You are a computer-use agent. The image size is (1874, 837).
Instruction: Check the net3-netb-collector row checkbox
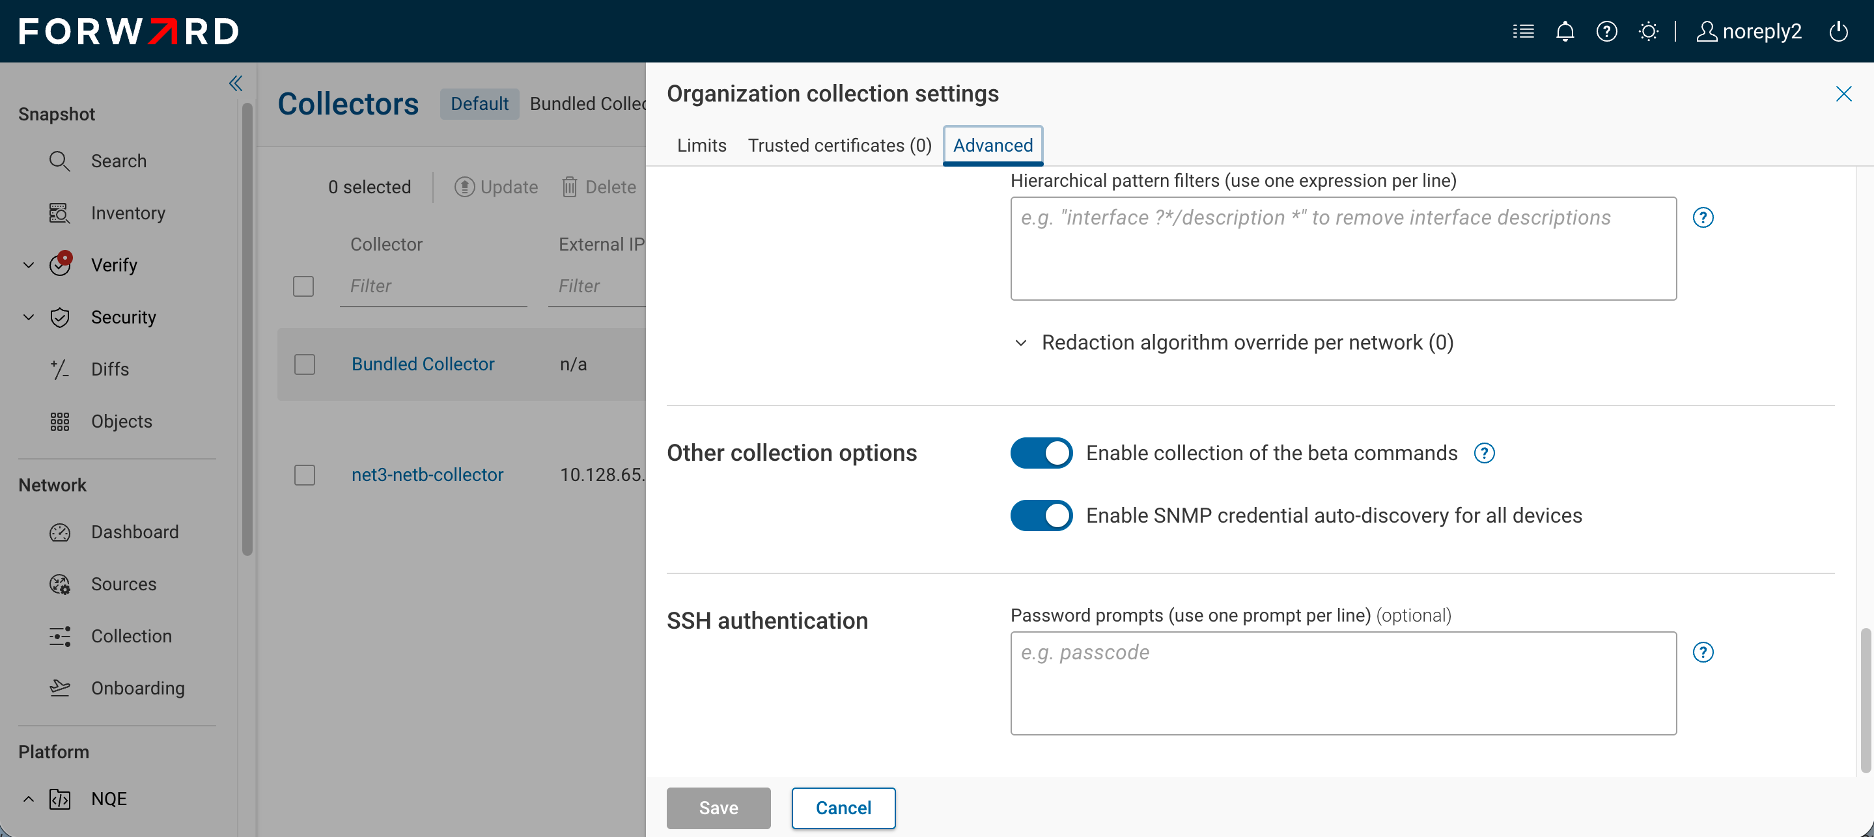pyautogui.click(x=304, y=476)
